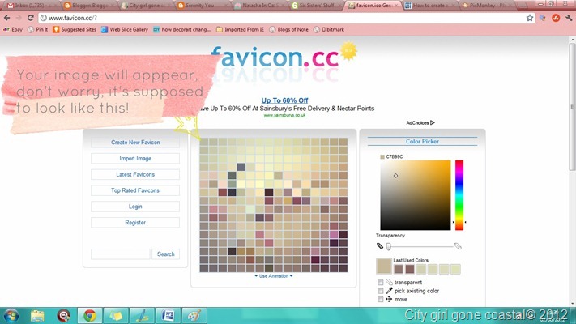
Task: Reload the favicon.cc page
Action: [31, 18]
